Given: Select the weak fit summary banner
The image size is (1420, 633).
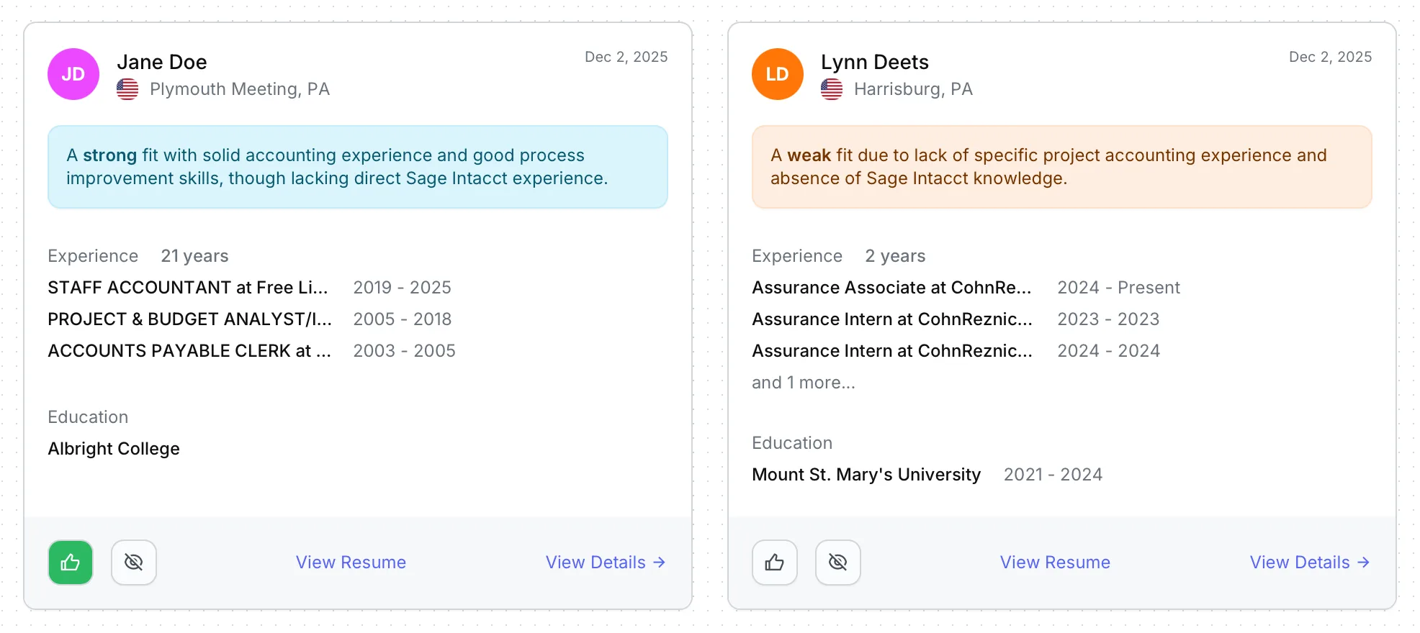Looking at the screenshot, I should coord(1062,167).
